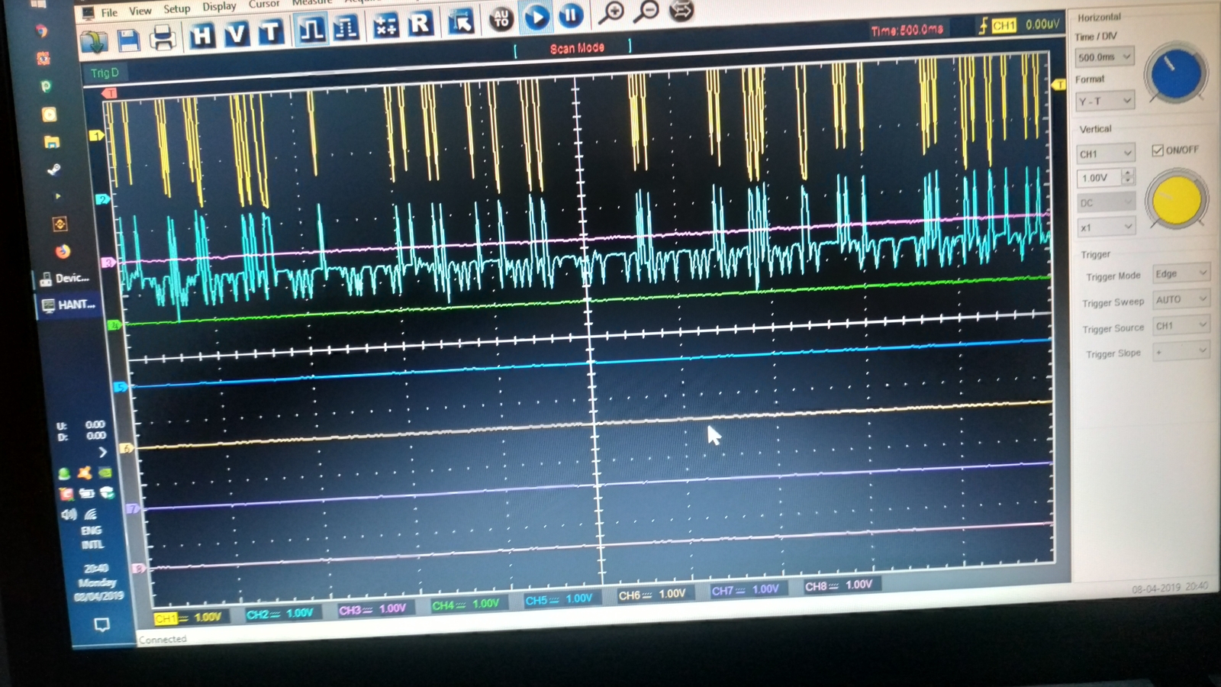Screen dimensions: 1221x687
Task: Click the Zoom In magnifier icon
Action: pyautogui.click(x=610, y=11)
